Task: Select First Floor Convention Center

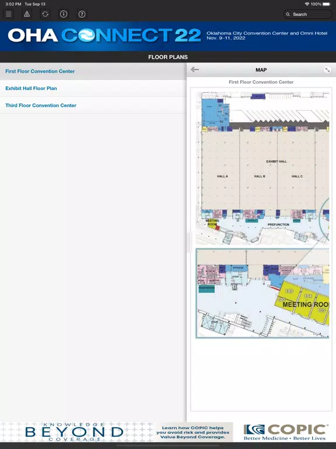Action: tap(93, 71)
